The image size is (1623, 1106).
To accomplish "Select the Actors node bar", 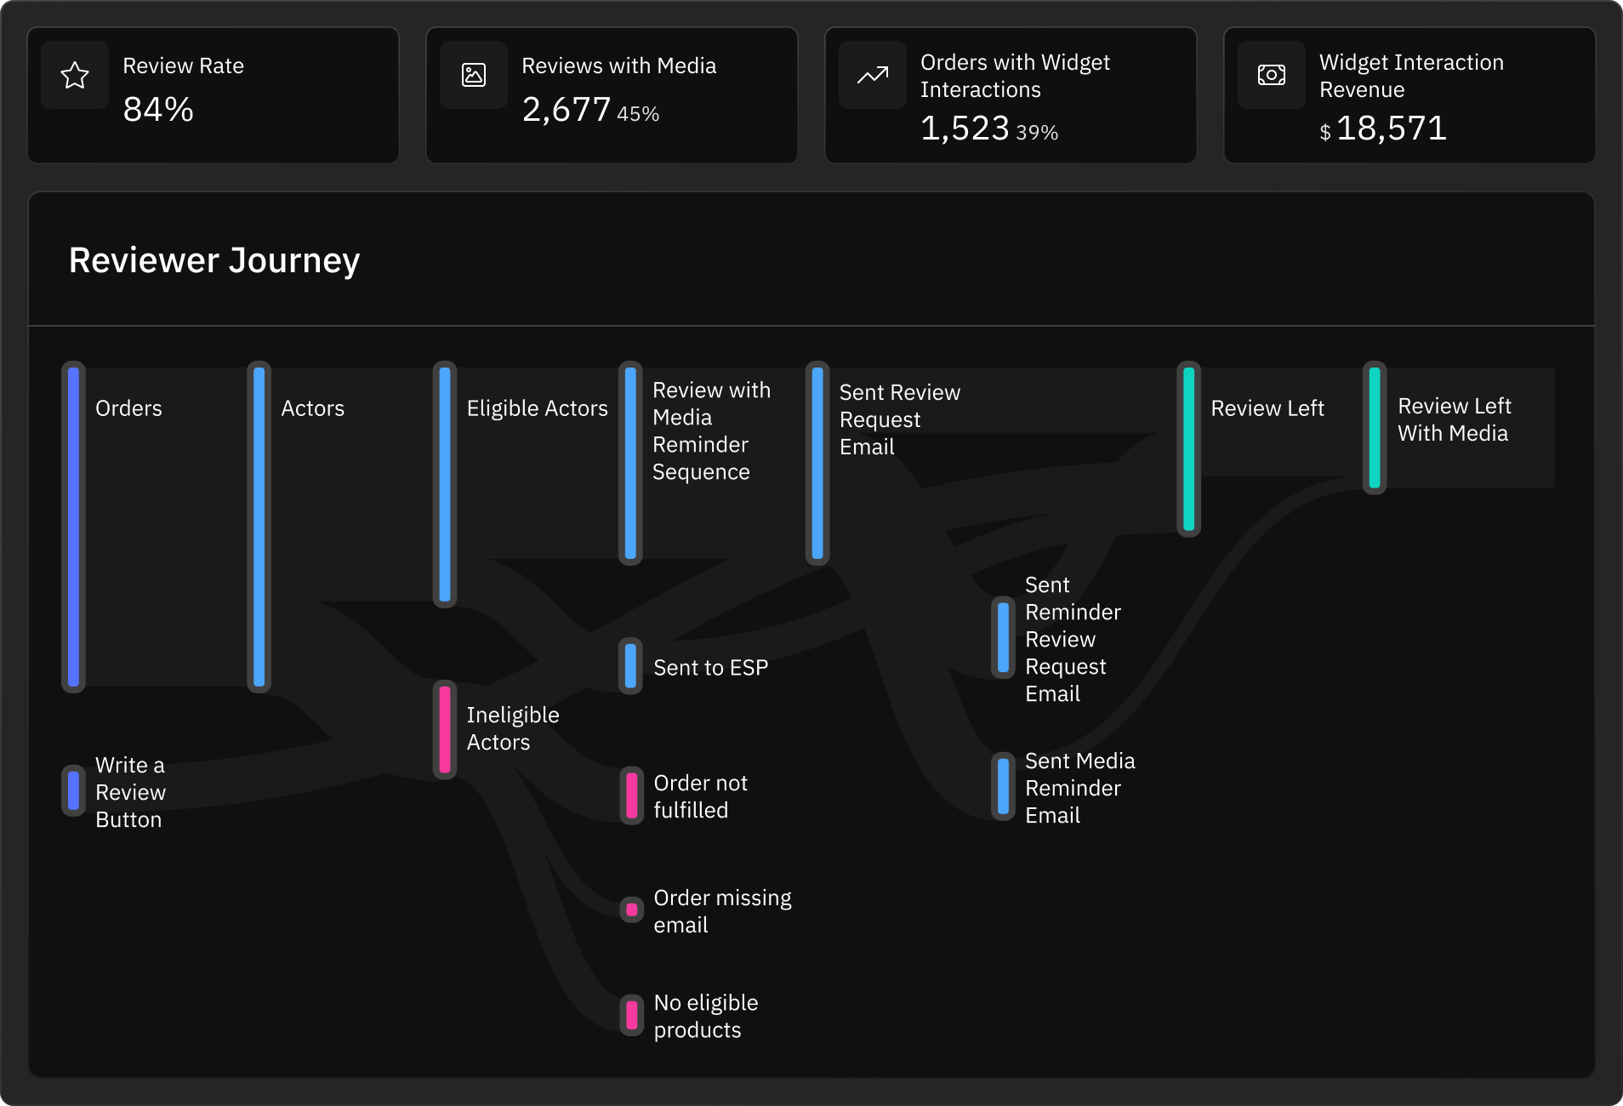I will (x=259, y=527).
